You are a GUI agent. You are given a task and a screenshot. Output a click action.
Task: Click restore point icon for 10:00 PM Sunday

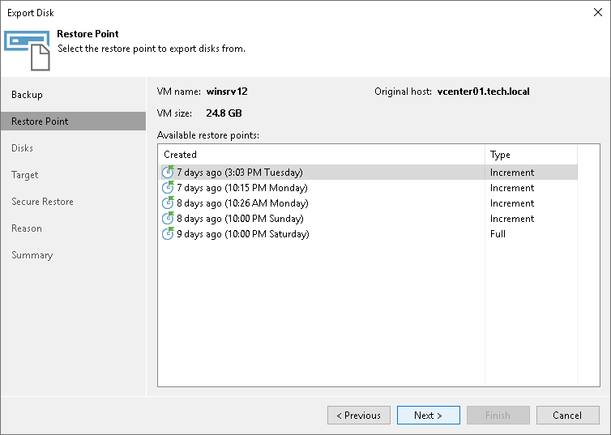(168, 219)
